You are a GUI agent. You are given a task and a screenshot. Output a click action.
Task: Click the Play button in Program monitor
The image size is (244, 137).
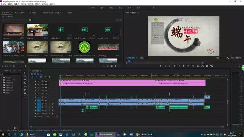pyautogui.click(x=184, y=66)
